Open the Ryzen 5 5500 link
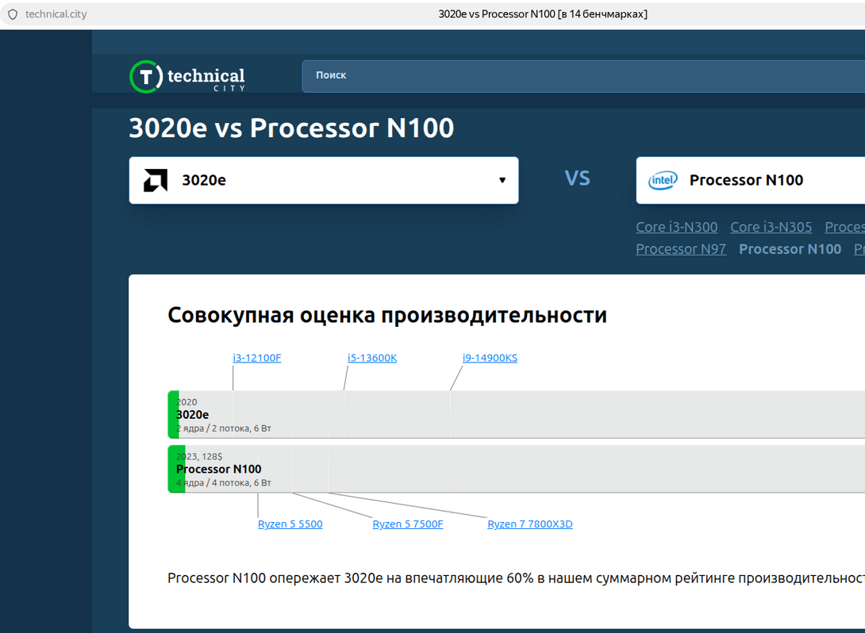 click(290, 524)
